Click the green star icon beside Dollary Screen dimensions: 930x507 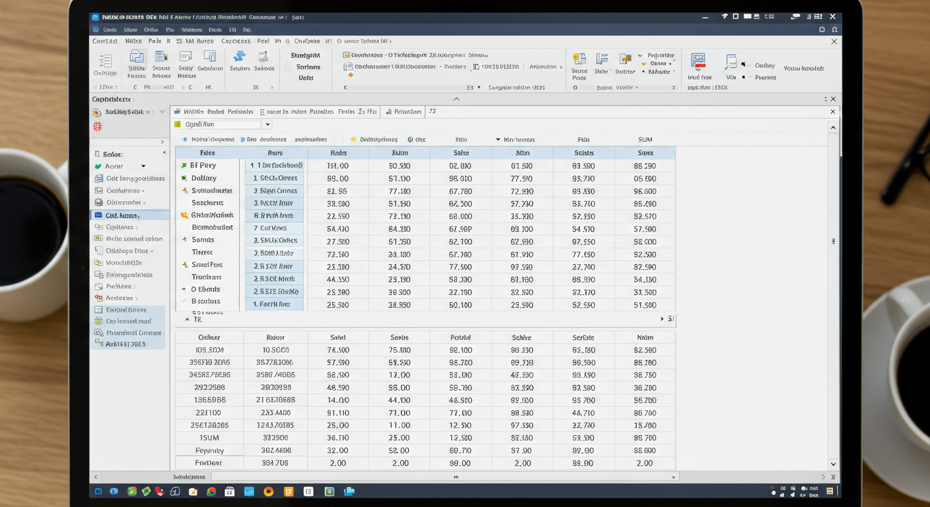click(184, 178)
